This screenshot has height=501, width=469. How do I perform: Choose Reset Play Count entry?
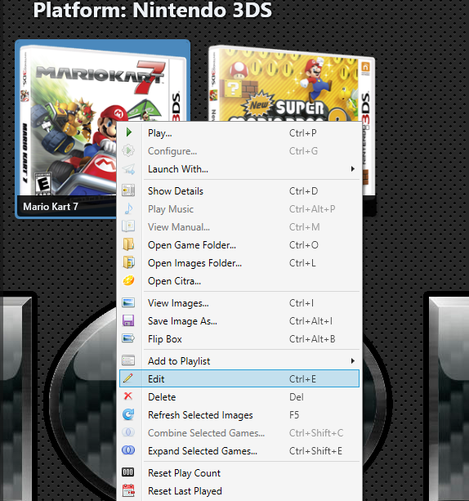tap(239, 473)
